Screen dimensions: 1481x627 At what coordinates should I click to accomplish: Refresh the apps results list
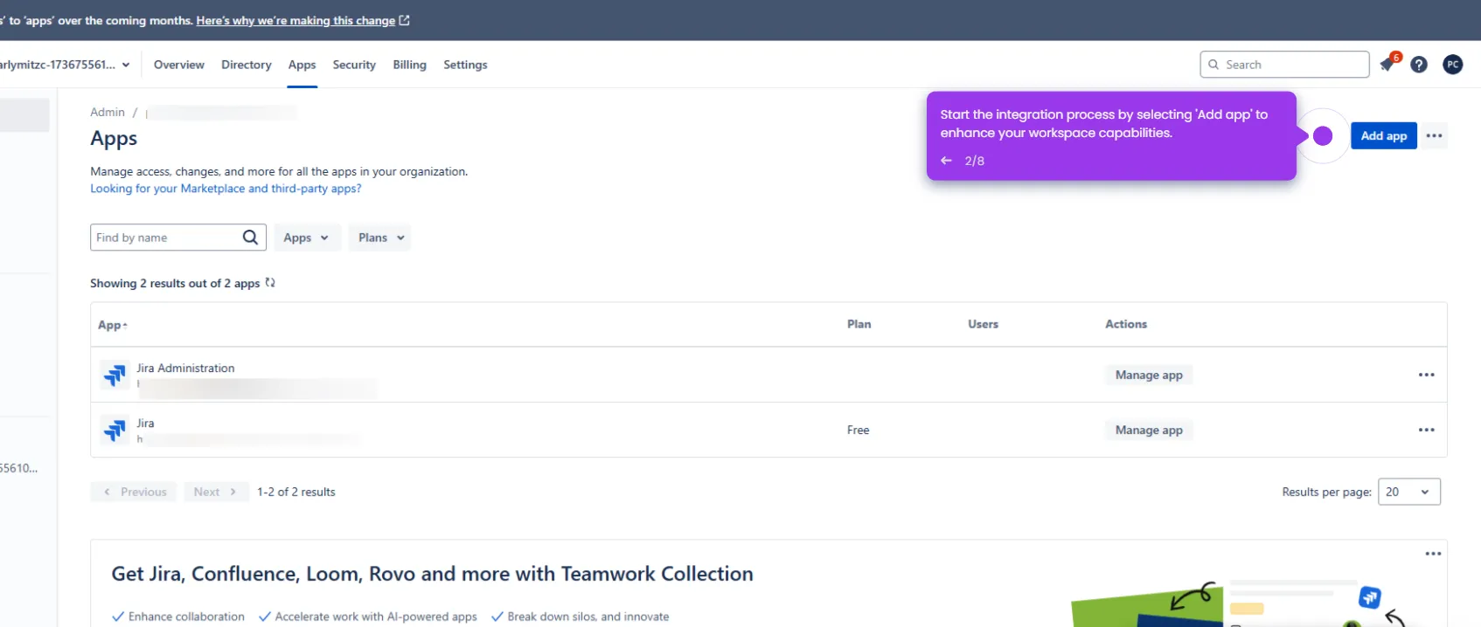270,283
